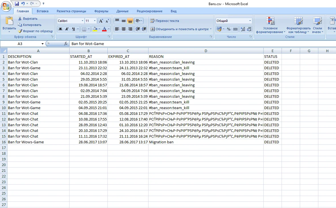Open the Customize Quick Access Toolbar arrow

(44, 4)
